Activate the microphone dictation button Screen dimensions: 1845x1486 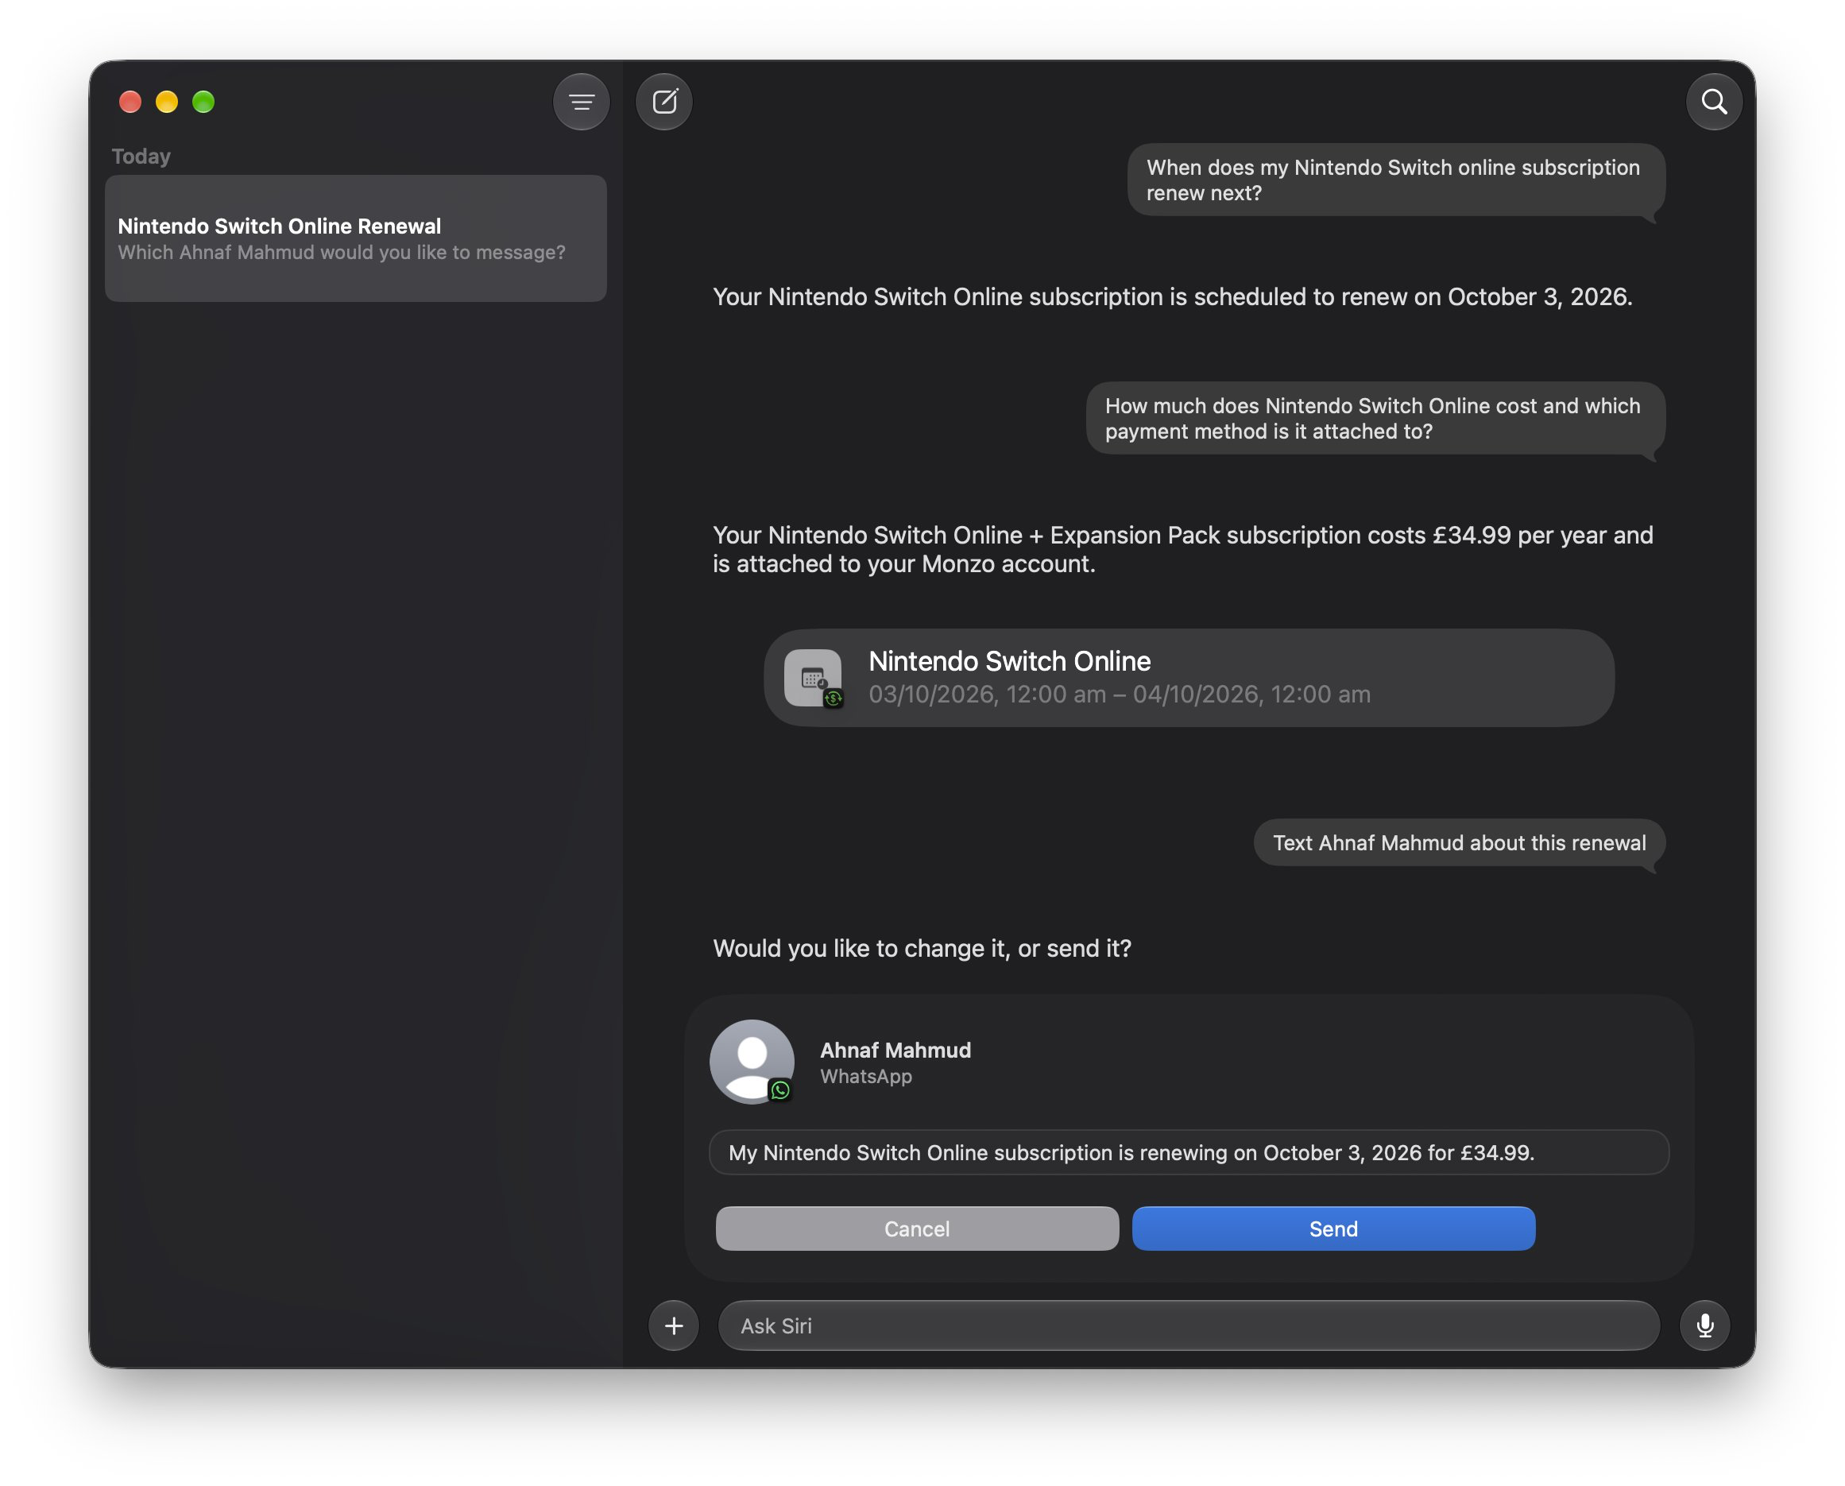(x=1704, y=1325)
